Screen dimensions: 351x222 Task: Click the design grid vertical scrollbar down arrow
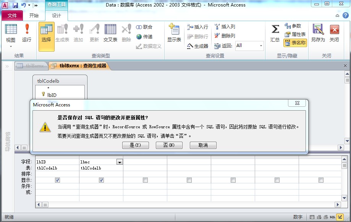click(344, 198)
